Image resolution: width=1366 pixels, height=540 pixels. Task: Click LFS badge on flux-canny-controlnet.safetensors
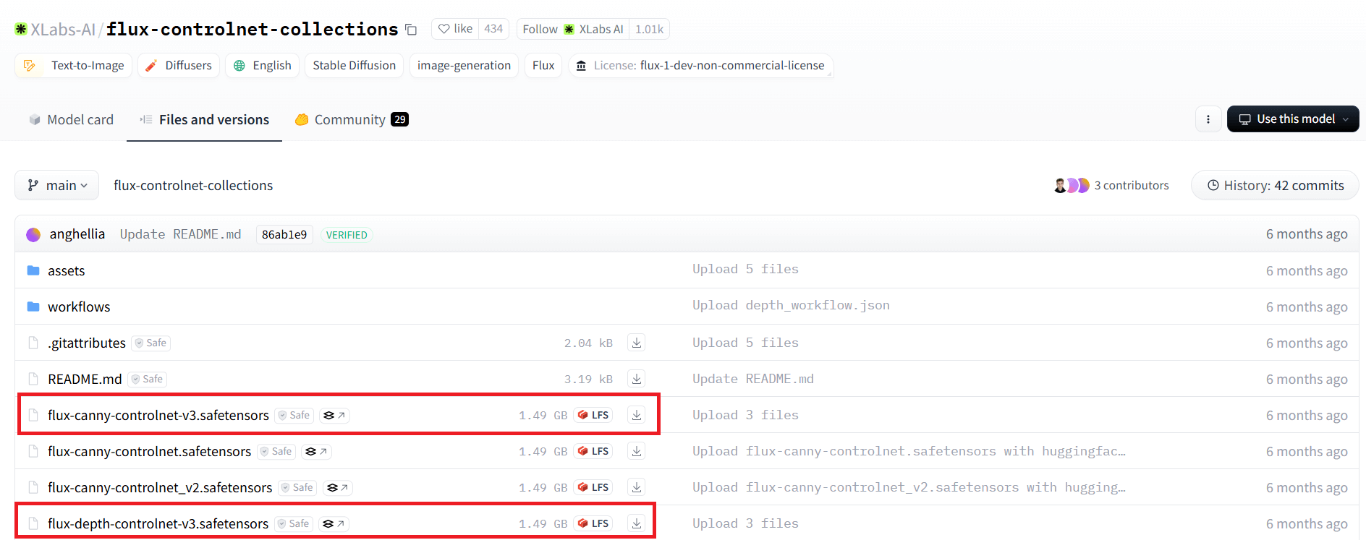(593, 451)
